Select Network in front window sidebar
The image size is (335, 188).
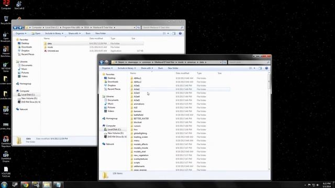[110, 144]
